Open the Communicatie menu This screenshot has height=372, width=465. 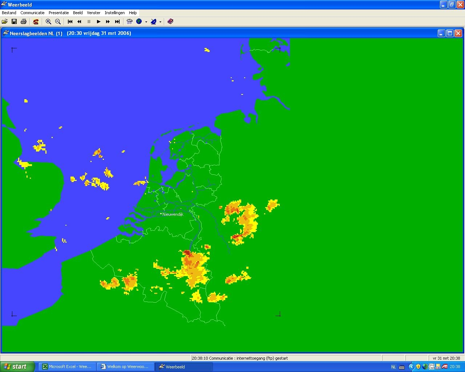(x=32, y=13)
